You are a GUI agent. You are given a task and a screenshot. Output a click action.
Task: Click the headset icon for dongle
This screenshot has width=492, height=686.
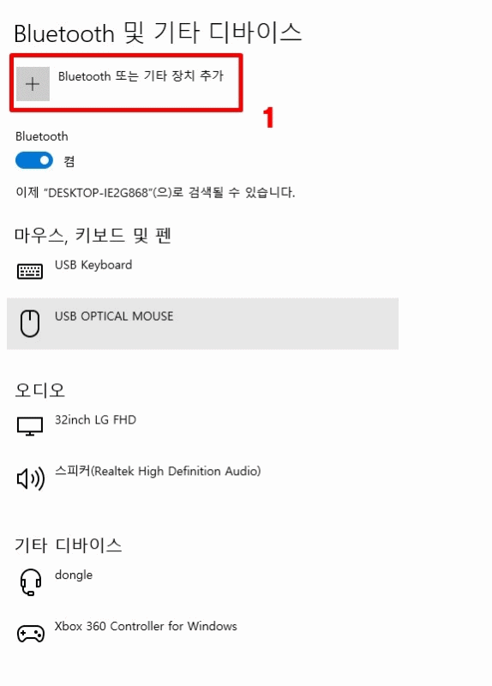coord(31,582)
